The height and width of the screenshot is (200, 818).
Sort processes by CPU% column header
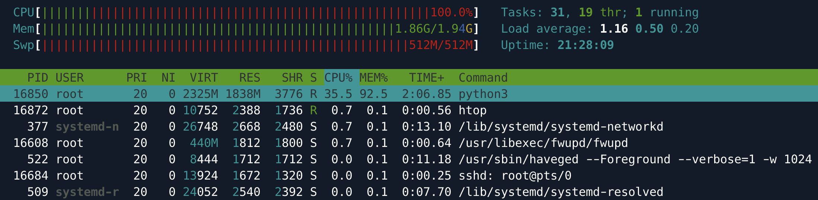[338, 78]
